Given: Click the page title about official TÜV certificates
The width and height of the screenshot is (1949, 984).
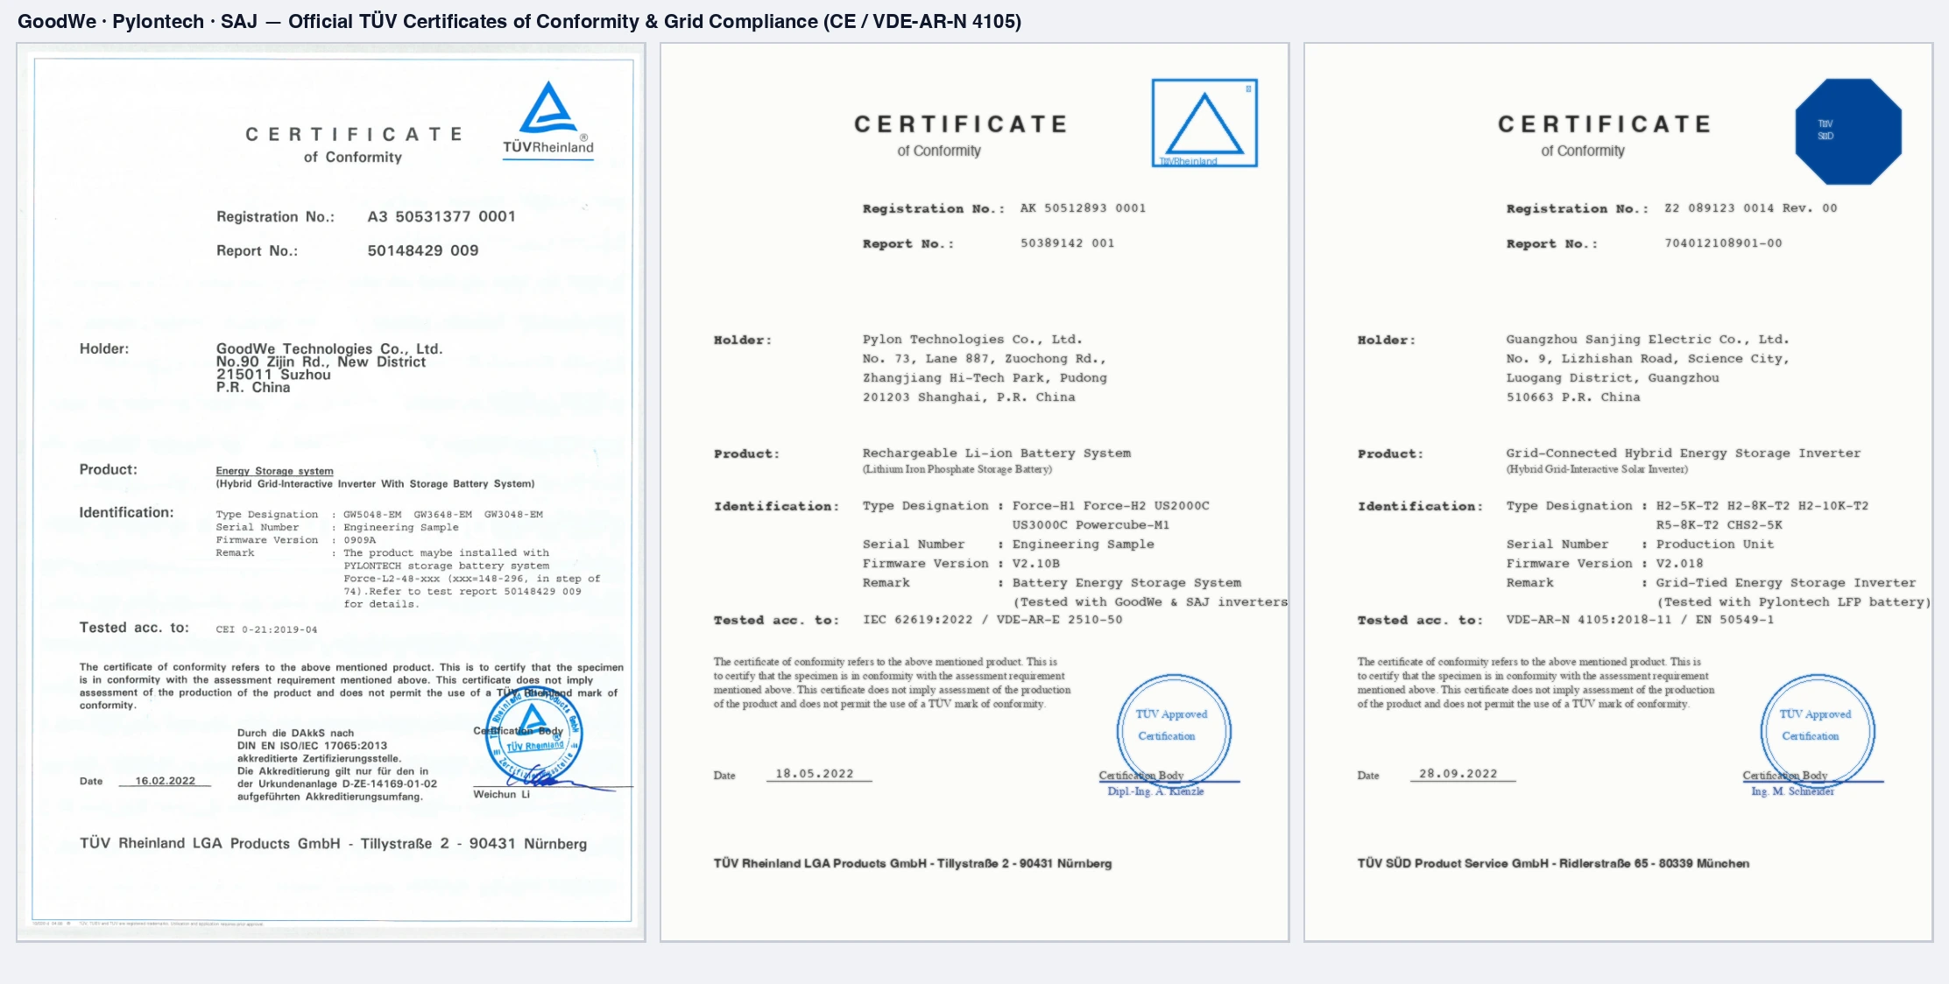Looking at the screenshot, I should point(519,21).
